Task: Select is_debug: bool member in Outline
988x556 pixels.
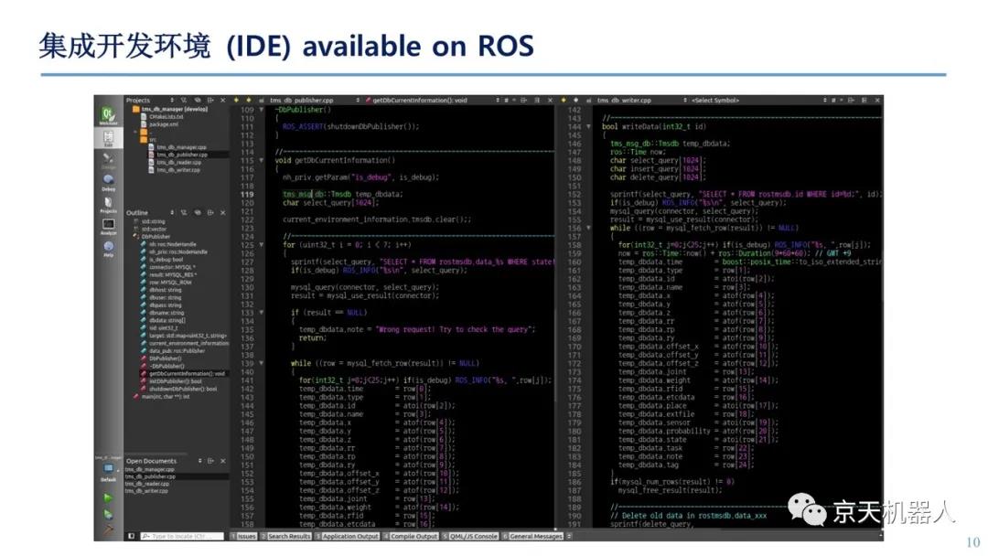Action: tap(162, 259)
